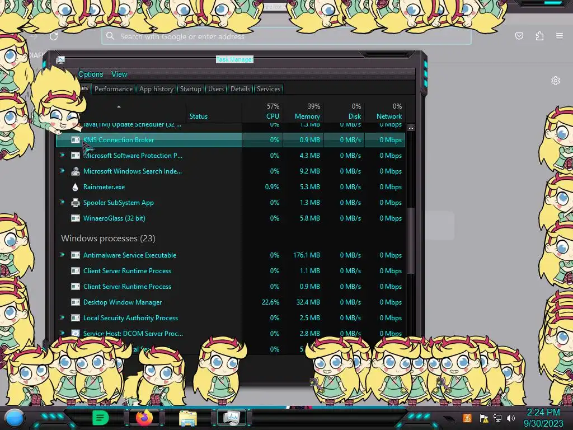The image size is (573, 430).
Task: Switch to the Details tab
Action: coord(241,89)
